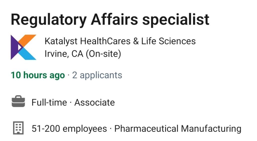Click the blue part of the logo
Screen dimensions: 257x141
coord(27,54)
